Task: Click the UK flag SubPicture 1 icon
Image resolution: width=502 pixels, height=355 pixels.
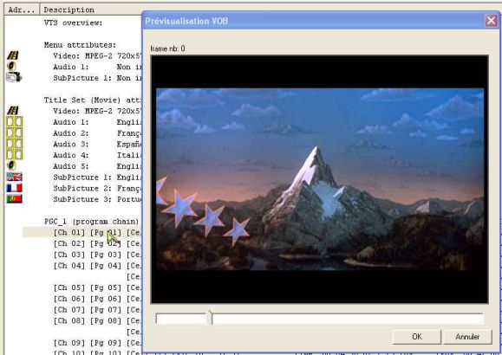Action: point(15,177)
